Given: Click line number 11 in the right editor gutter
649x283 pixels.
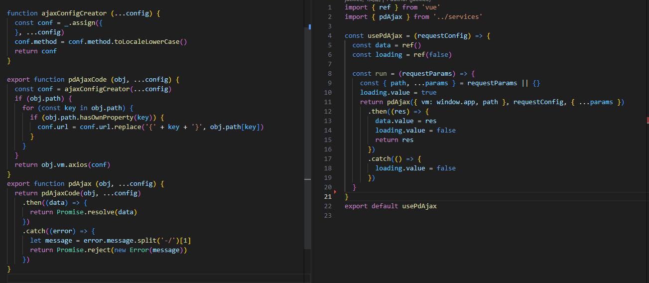Looking at the screenshot, I should (328, 102).
